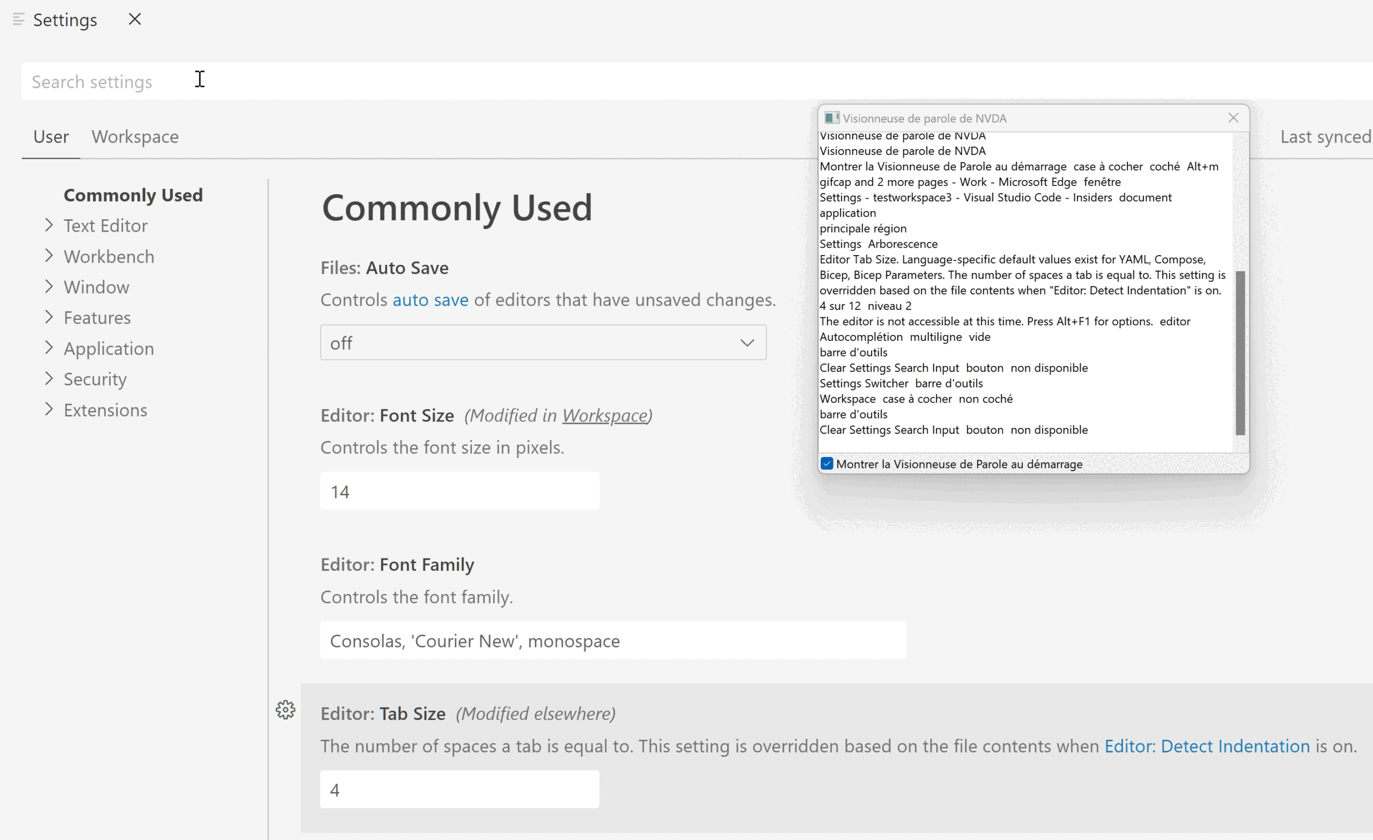The height and width of the screenshot is (840, 1373).
Task: Click the Settings tab icon
Action: click(x=18, y=19)
